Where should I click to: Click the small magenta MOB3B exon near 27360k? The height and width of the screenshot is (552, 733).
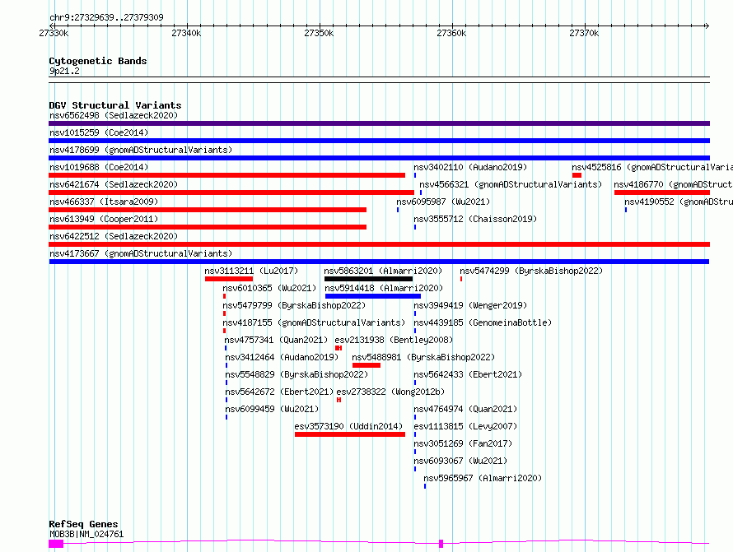click(441, 544)
